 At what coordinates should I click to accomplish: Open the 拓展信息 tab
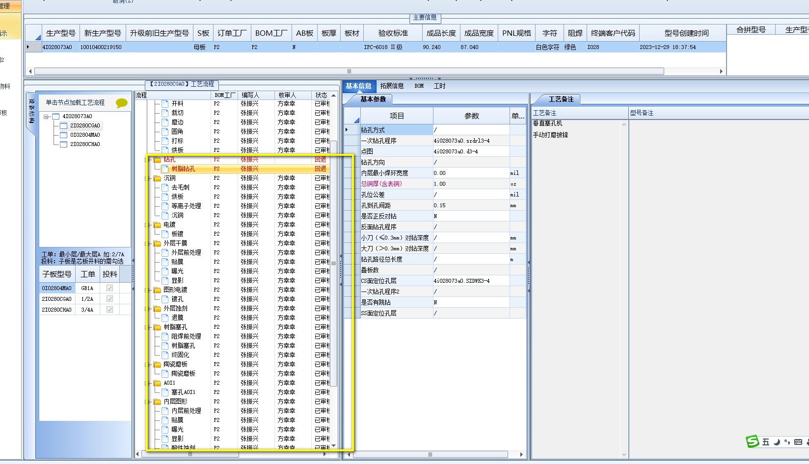pyautogui.click(x=392, y=86)
